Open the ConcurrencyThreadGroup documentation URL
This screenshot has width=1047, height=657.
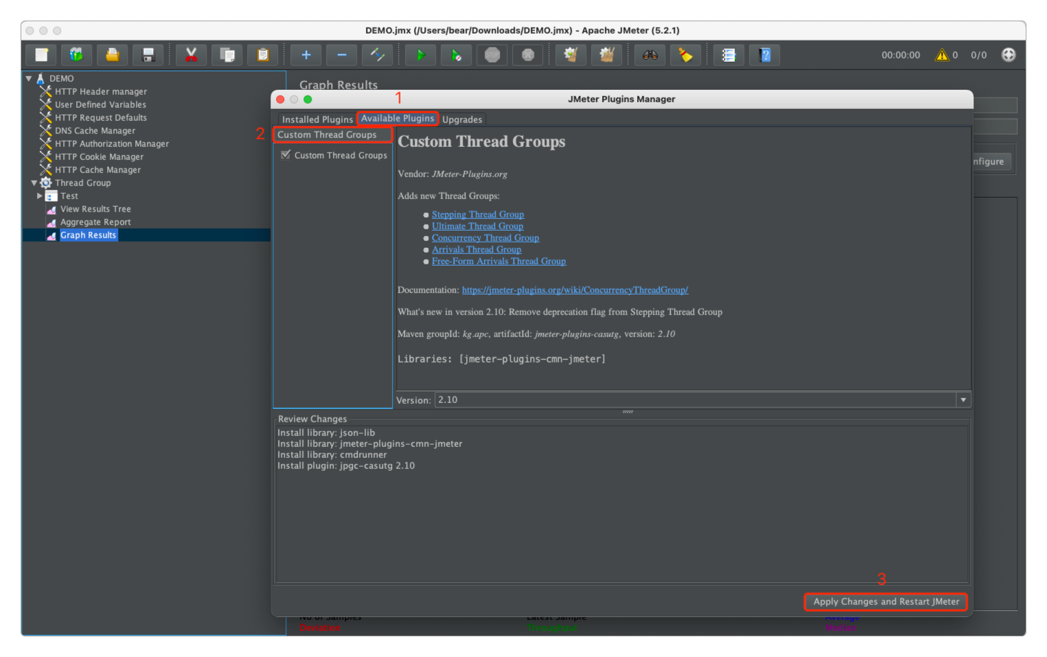pos(575,290)
